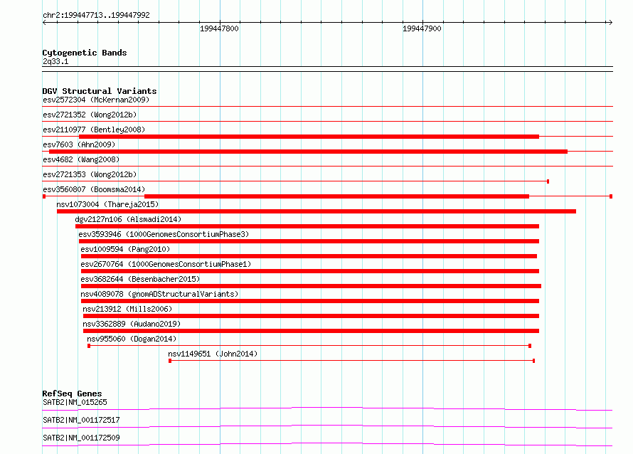Click the nsv4089078 red variant bar
Image resolution: width=633 pixels, height=454 pixels.
(310, 301)
